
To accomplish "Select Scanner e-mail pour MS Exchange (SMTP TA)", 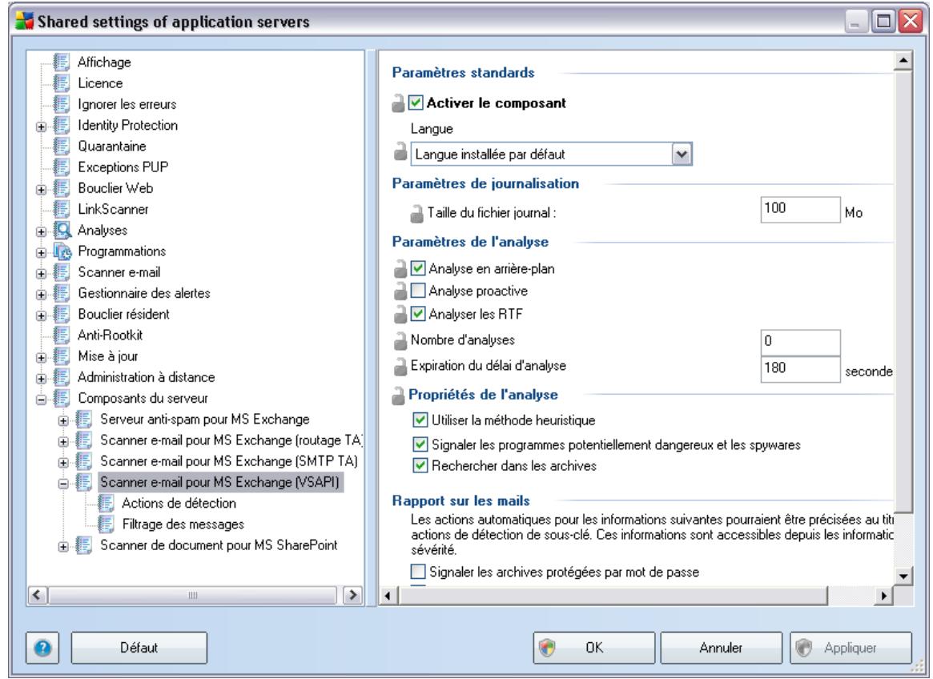I will [229, 461].
